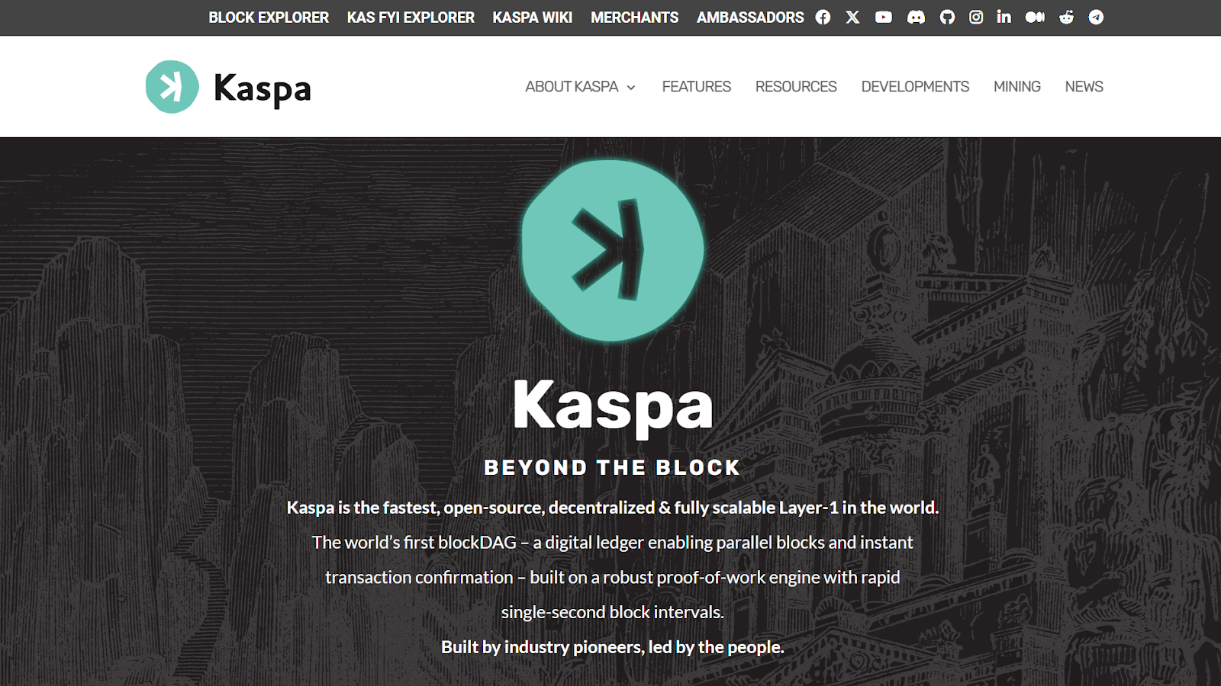
Task: Open the Discord server icon
Action: click(x=916, y=17)
